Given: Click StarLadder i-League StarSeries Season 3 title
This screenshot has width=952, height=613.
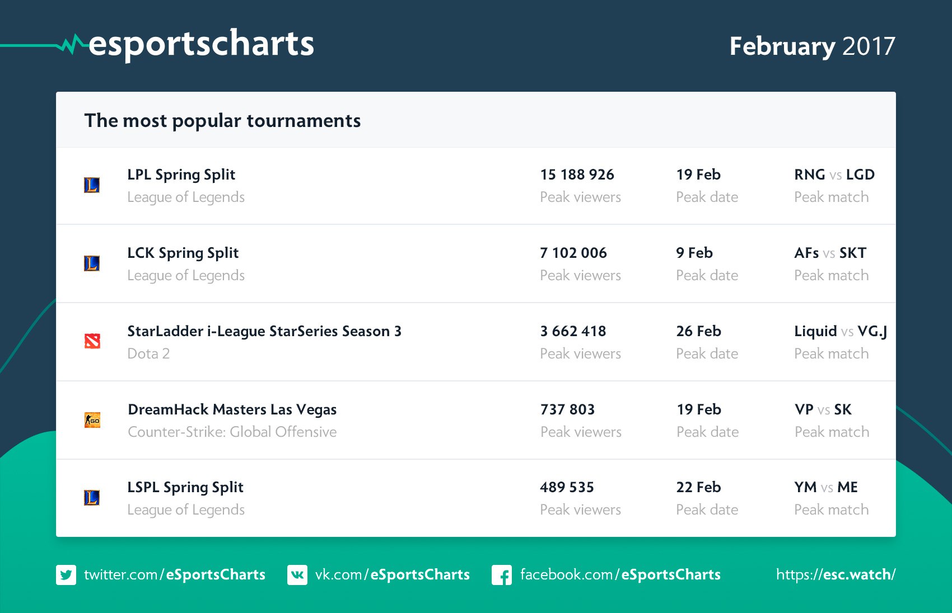Looking at the screenshot, I should pyautogui.click(x=264, y=331).
